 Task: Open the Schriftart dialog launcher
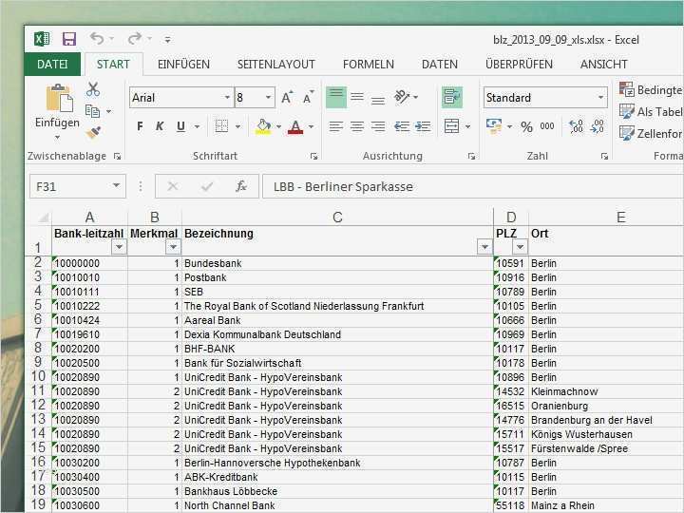pyautogui.click(x=314, y=156)
